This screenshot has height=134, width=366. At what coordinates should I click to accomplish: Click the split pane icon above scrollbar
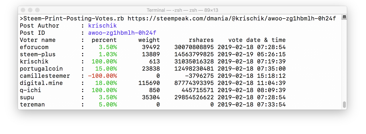coord(344,17)
